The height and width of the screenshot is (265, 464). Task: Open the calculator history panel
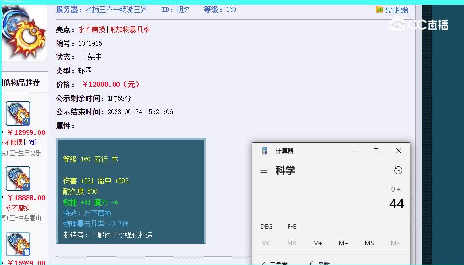tap(398, 170)
